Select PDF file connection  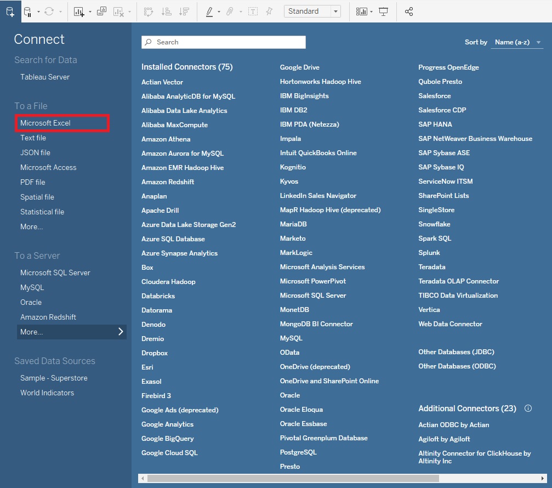pyautogui.click(x=33, y=182)
